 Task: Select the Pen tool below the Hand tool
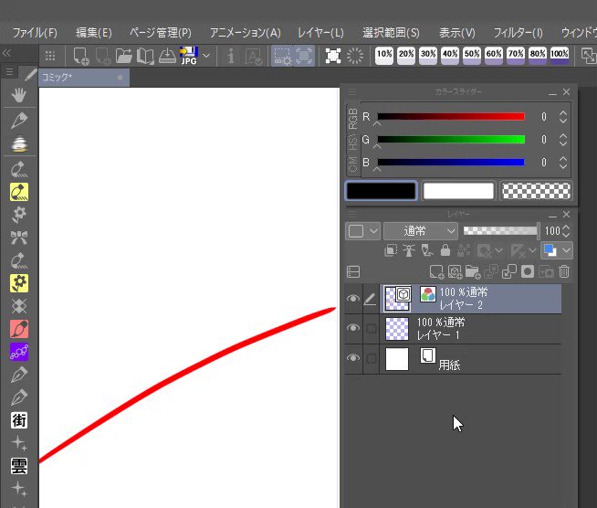[x=18, y=121]
